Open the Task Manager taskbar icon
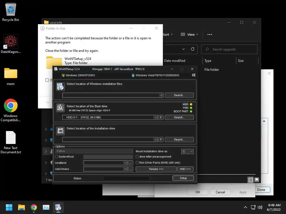286x214 pixels. (x=46, y=207)
